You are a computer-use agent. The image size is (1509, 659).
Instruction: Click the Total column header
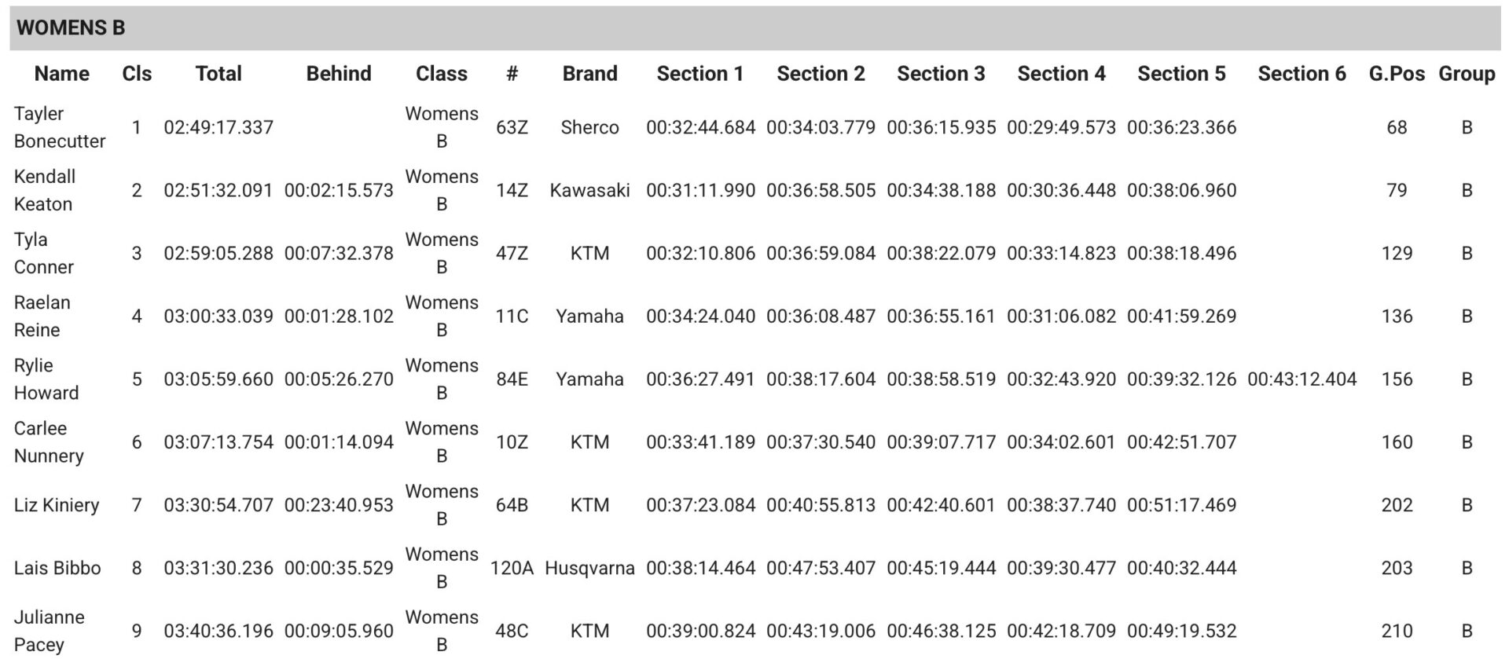[x=218, y=74]
